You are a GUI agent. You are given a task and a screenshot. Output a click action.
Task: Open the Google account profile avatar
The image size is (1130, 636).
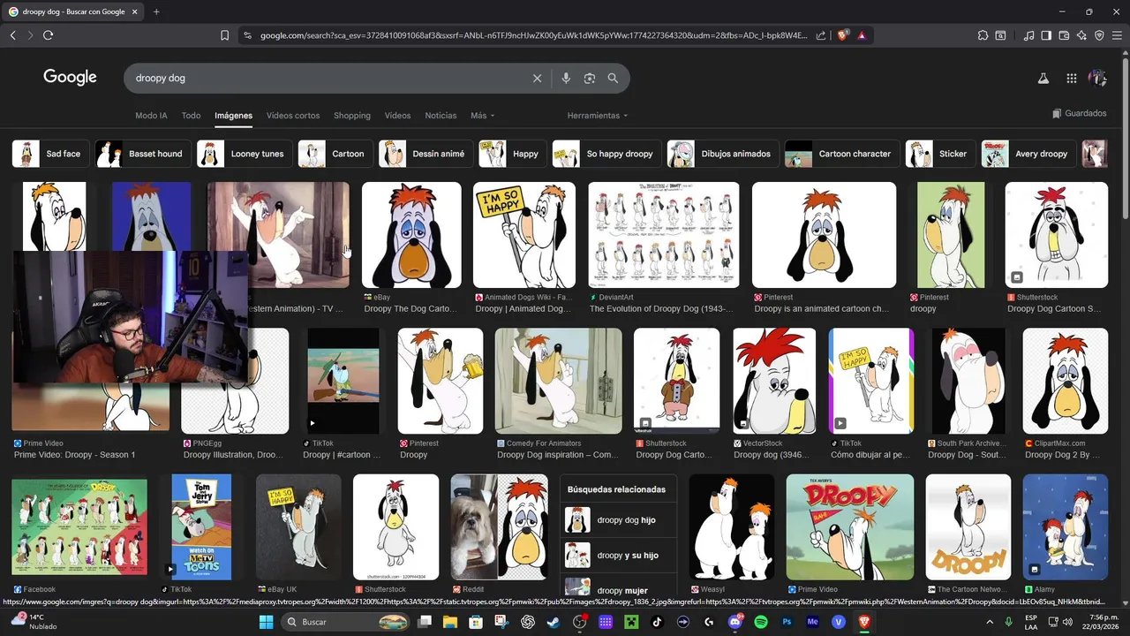click(x=1097, y=79)
